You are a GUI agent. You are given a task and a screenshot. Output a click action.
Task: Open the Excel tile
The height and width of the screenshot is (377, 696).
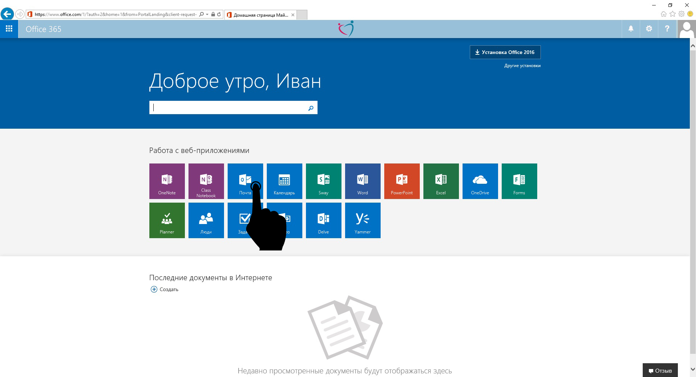tap(441, 181)
